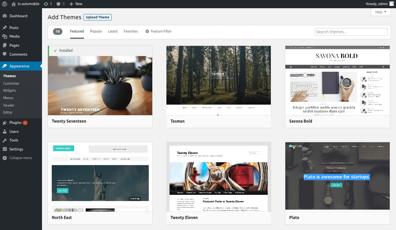The image size is (396, 230).
Task: Expand the Help dropdown
Action: point(380,12)
